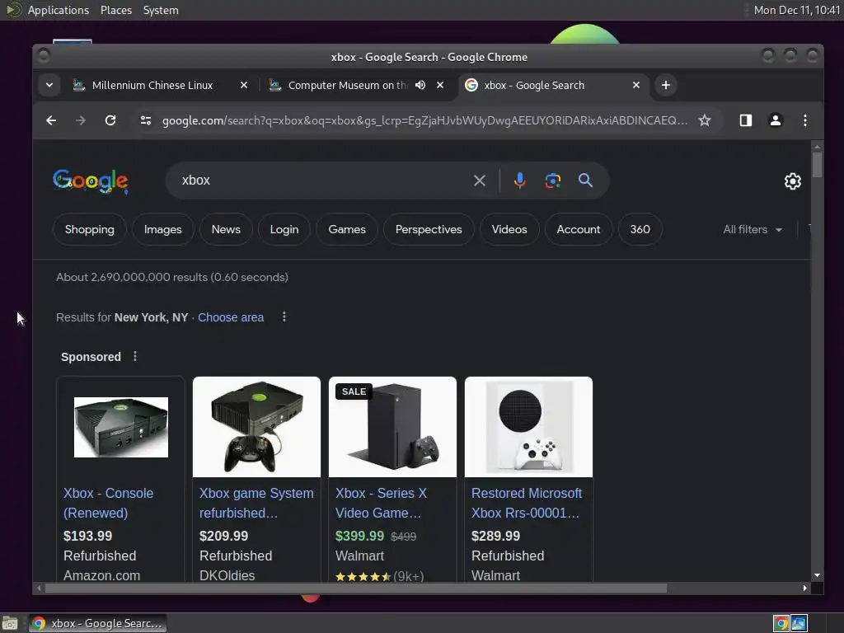Close the Millennium Chinese Linux tab
The height and width of the screenshot is (633, 844).
coord(244,85)
